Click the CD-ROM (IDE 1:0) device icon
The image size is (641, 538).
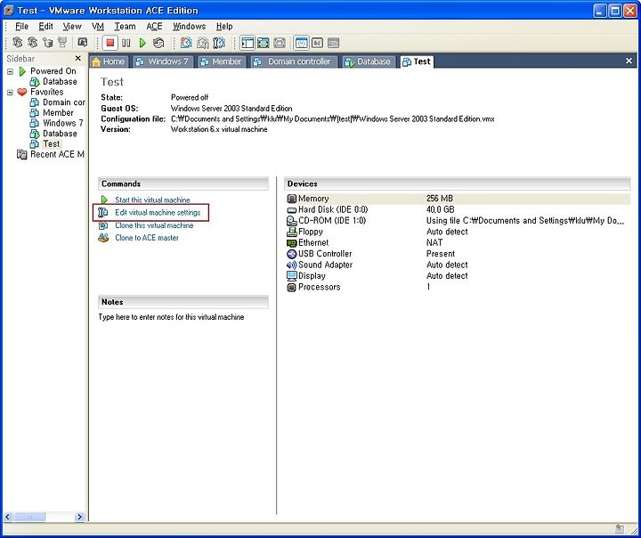[x=291, y=221]
